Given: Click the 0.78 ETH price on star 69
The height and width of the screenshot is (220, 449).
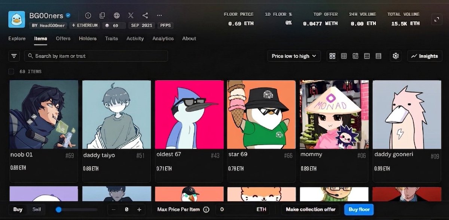Looking at the screenshot, I should point(236,169).
